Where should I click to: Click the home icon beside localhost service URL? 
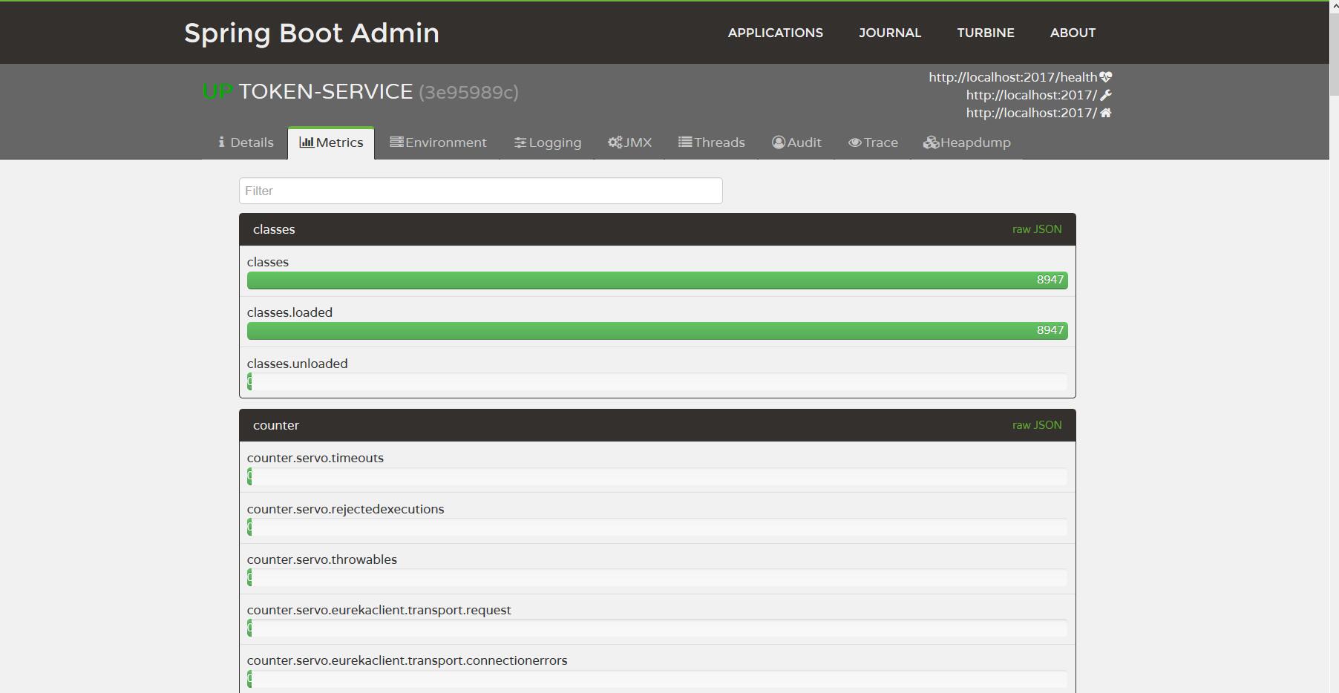point(1105,113)
